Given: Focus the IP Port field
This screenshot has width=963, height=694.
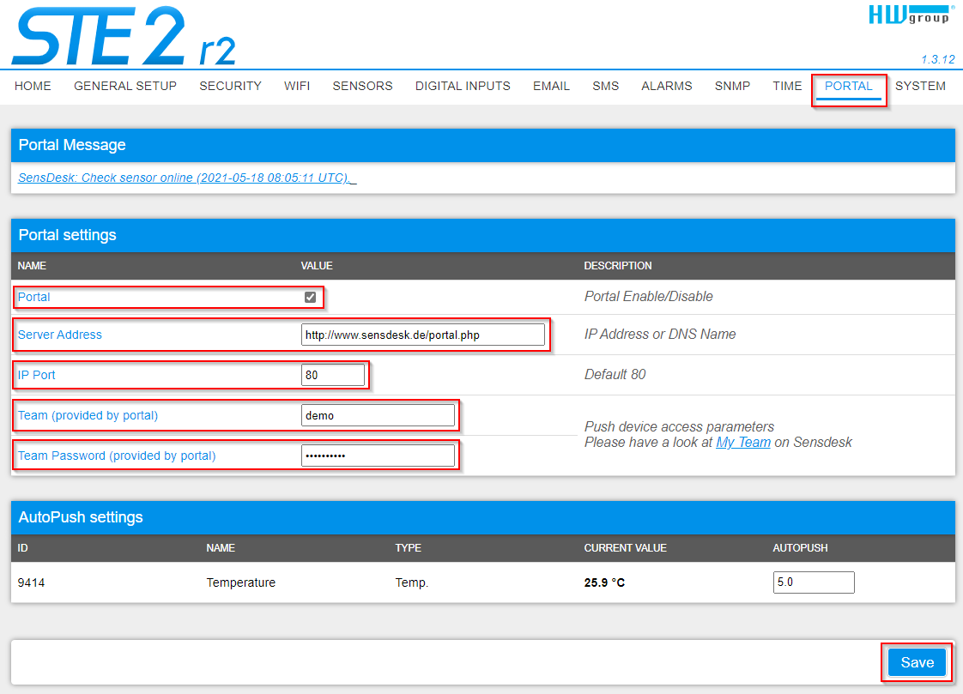Looking at the screenshot, I should coord(333,375).
